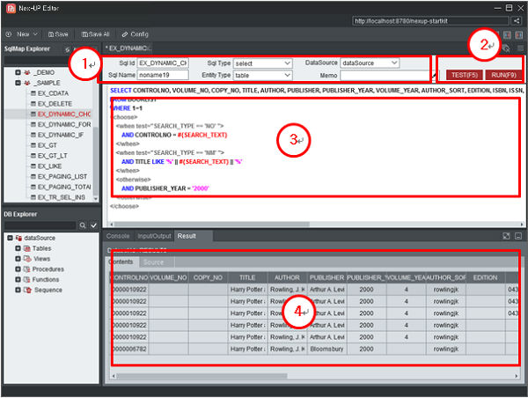528x398 pixels.
Task: Click the Tables folder icon
Action: (x=27, y=248)
